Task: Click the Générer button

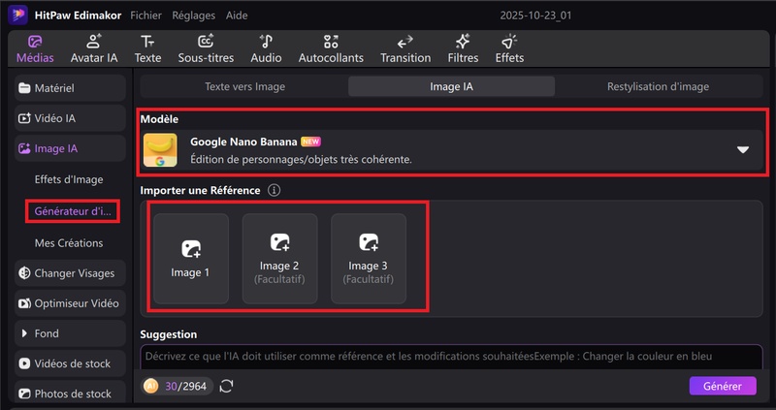Action: click(x=723, y=386)
